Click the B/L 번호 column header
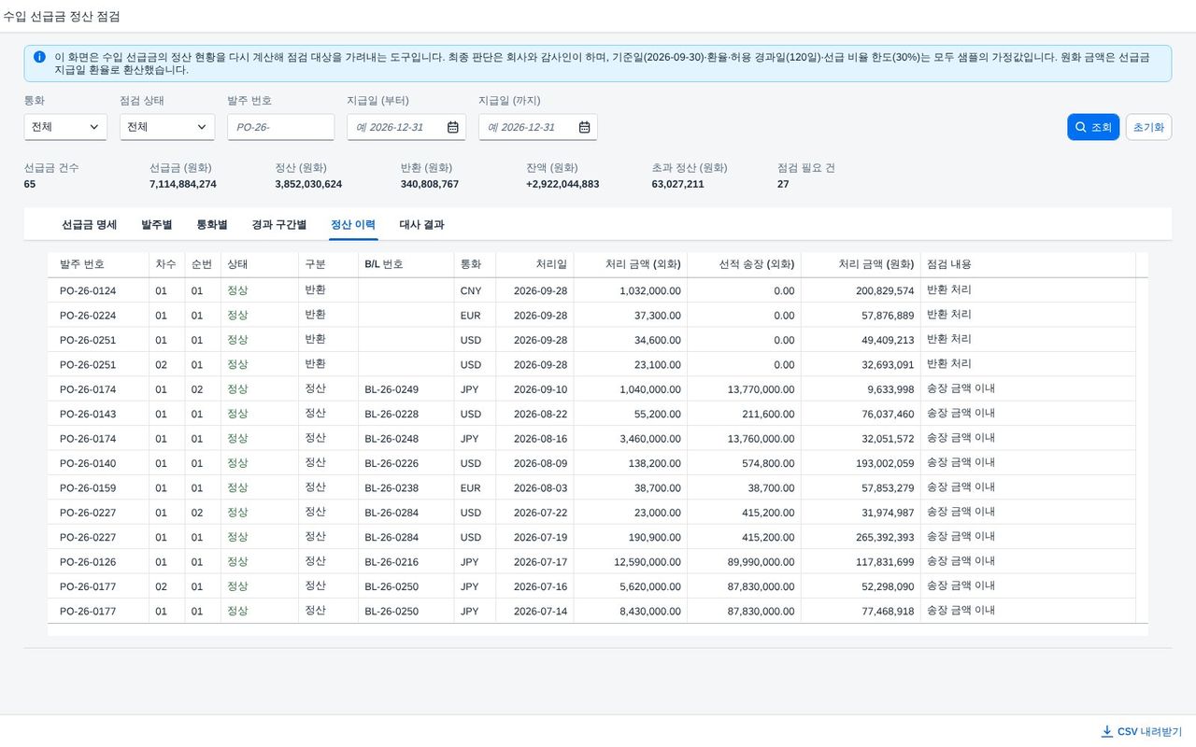1196x747 pixels. (406, 264)
